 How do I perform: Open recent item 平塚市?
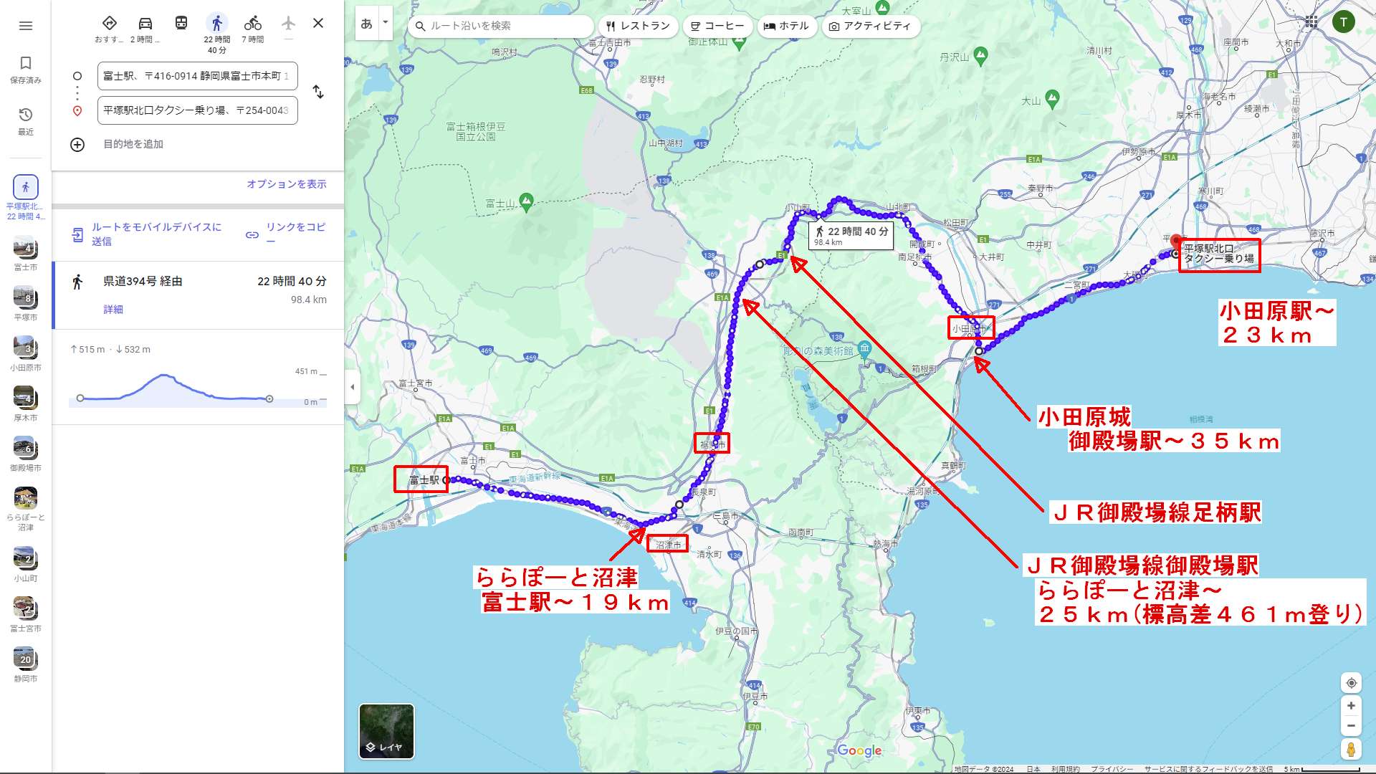(26, 304)
